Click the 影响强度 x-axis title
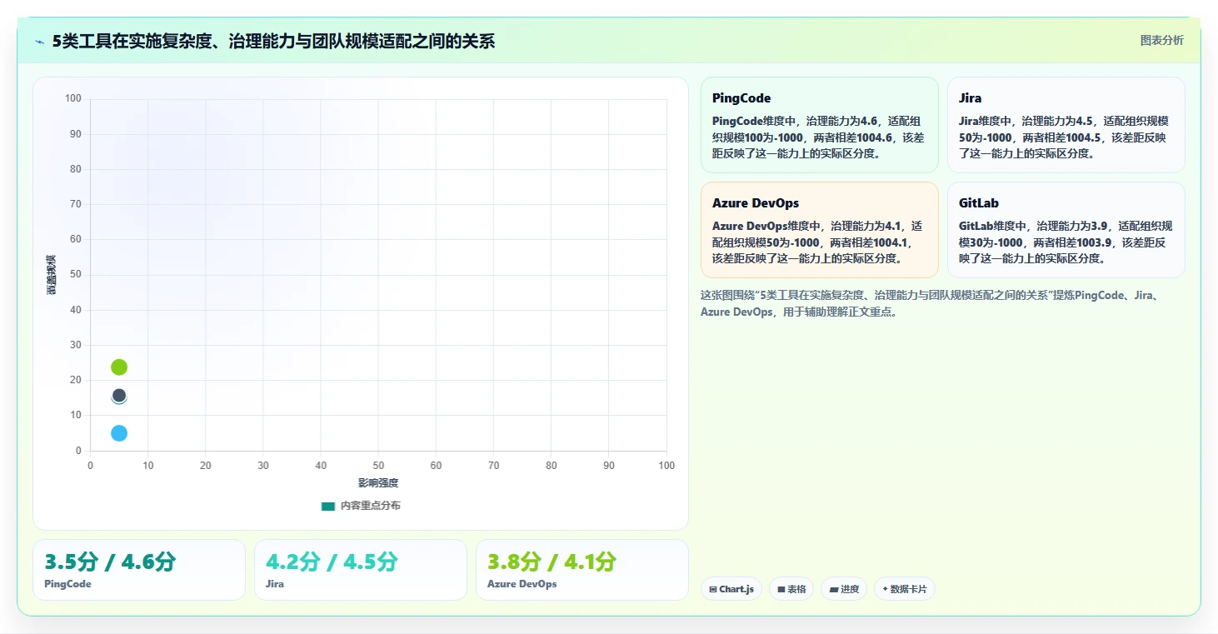Viewport: 1218px width, 634px height. click(x=378, y=483)
